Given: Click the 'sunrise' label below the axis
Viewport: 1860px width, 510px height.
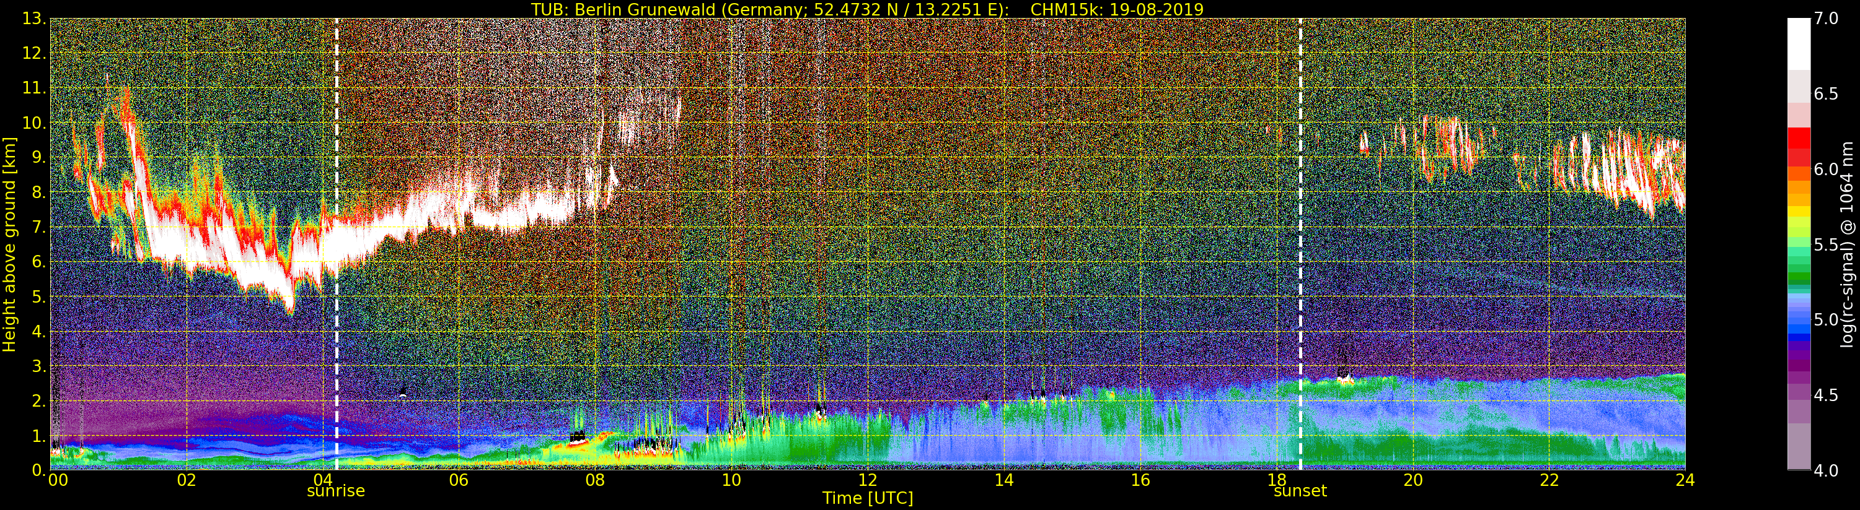Looking at the screenshot, I should point(336,491).
